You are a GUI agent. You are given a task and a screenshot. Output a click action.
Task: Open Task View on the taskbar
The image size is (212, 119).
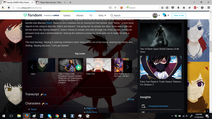point(11,116)
